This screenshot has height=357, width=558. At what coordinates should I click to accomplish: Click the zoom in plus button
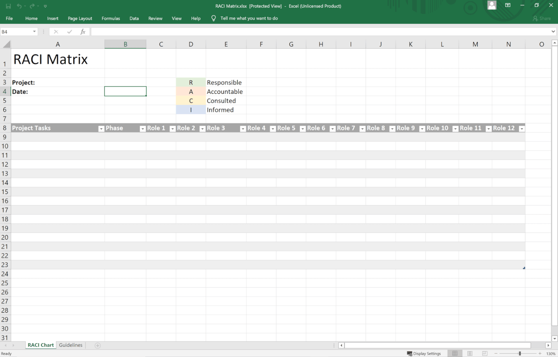(540, 354)
